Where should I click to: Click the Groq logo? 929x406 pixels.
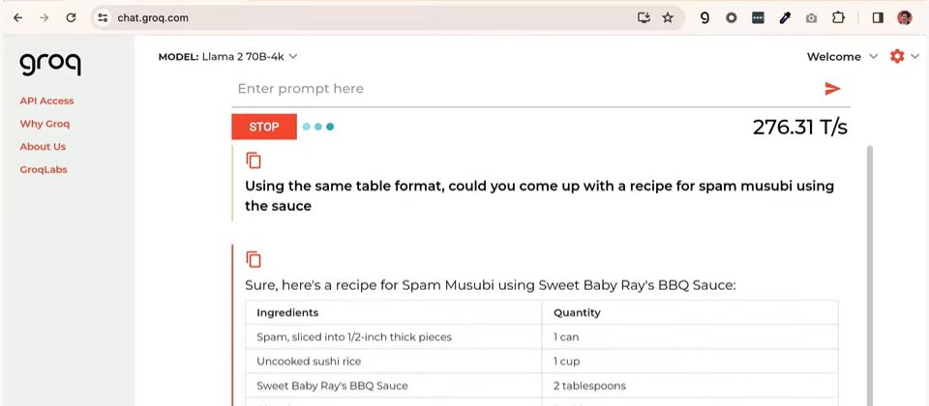[50, 64]
